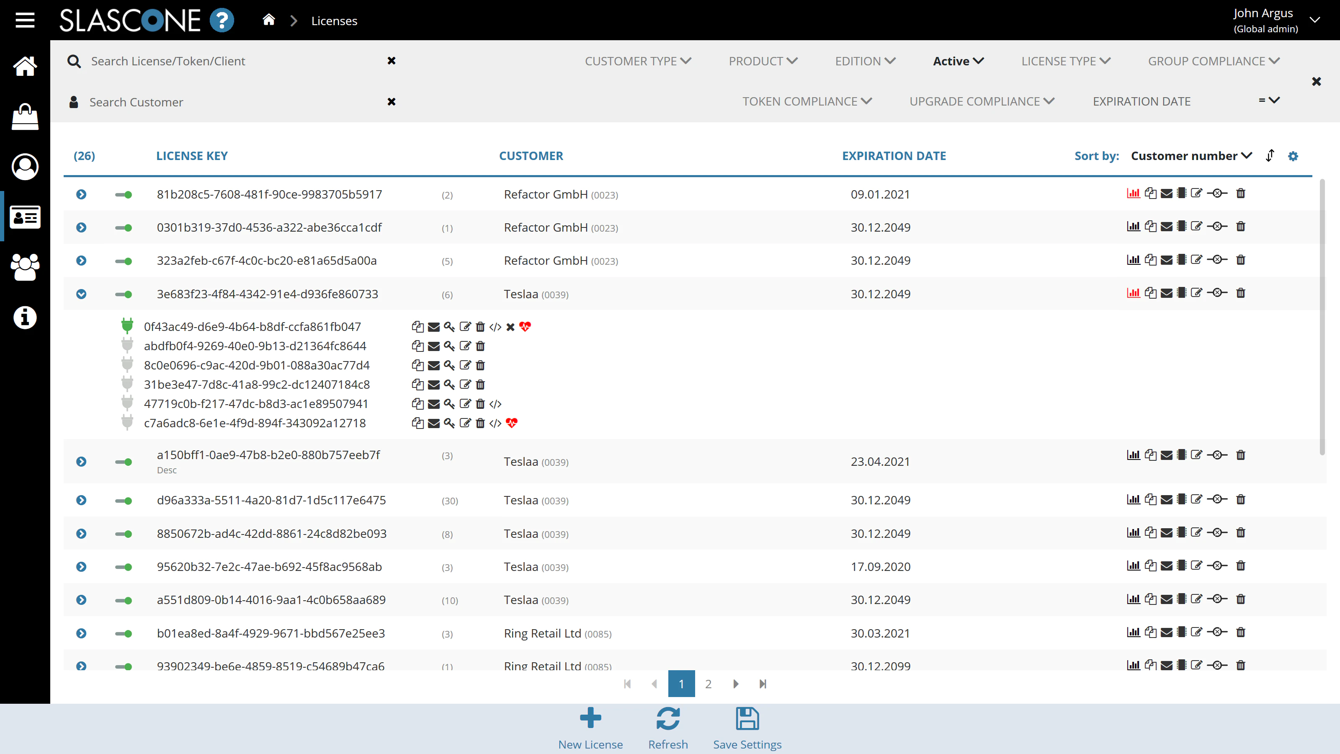Open the sidebar licenses ID card icon
Viewport: 1340px width, 754px height.
pos(24,217)
